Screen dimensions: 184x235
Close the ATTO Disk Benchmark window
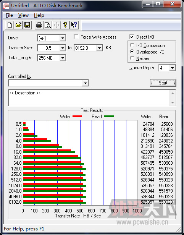172,4
